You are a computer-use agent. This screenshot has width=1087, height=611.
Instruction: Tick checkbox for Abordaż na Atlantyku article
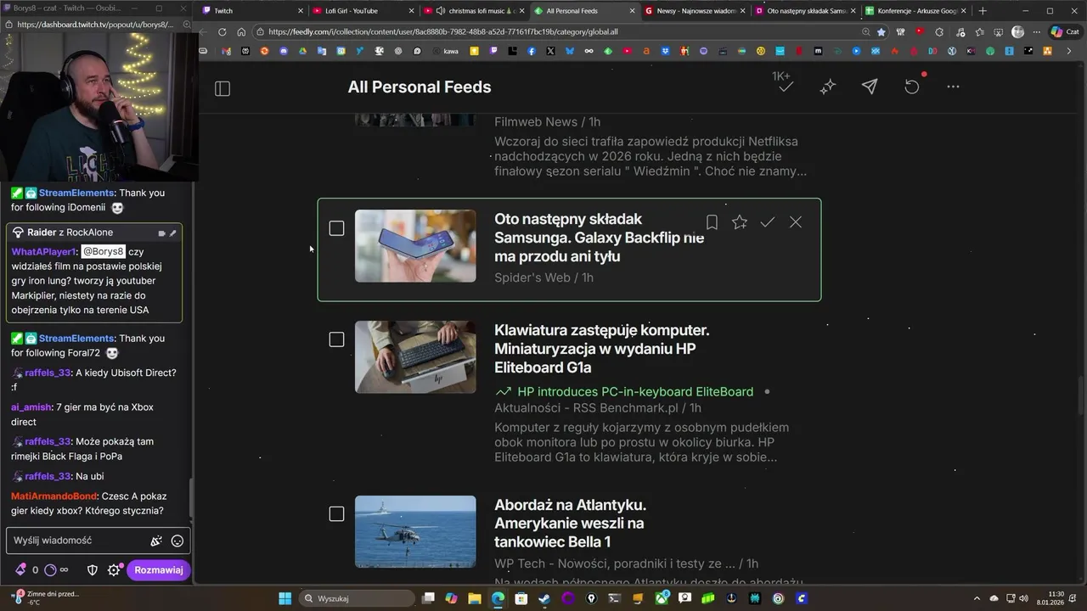pos(336,514)
